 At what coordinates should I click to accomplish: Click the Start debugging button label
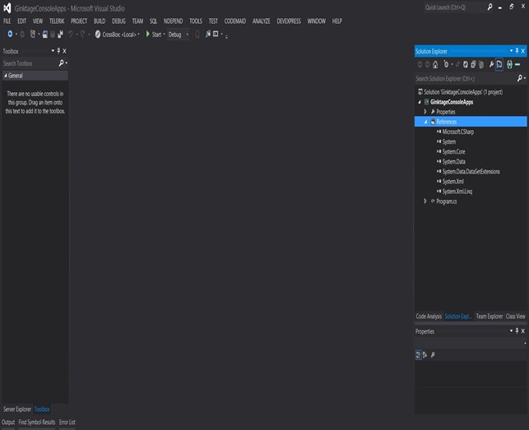[x=156, y=35]
